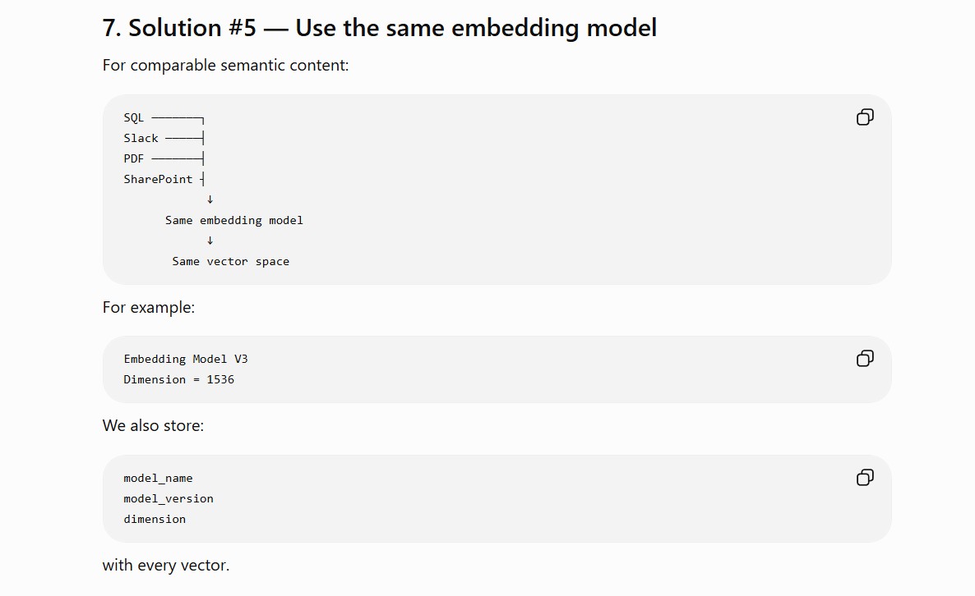
Task: Click the 'model_name' code line
Action: pos(158,478)
